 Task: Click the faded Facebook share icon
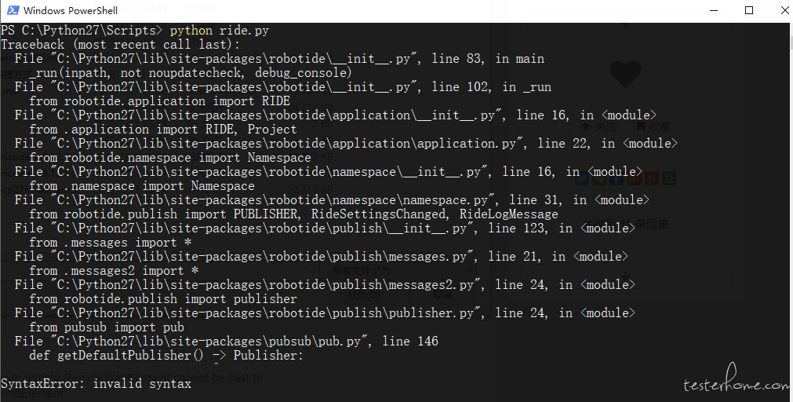pyautogui.click(x=617, y=177)
